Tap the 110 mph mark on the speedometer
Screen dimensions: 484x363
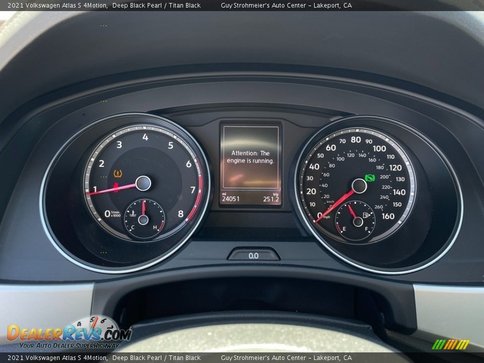coord(390,157)
